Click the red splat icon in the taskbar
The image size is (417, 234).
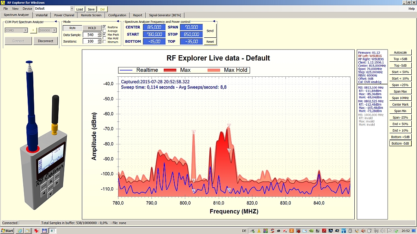pyautogui.click(x=36, y=231)
